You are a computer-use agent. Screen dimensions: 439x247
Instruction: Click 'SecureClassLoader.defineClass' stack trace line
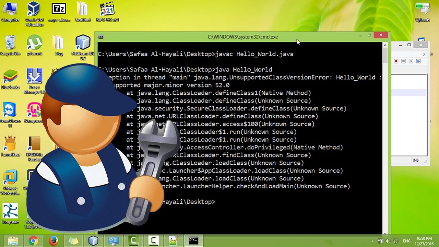[x=236, y=108]
